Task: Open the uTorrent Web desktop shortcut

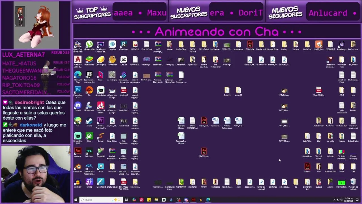Action: pos(89,46)
